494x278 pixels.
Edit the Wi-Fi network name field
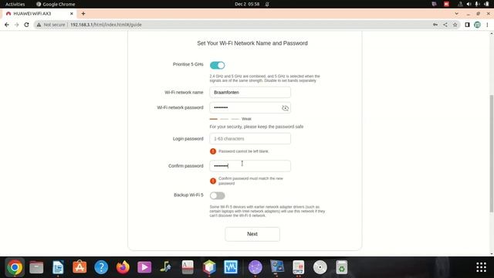[x=250, y=93]
